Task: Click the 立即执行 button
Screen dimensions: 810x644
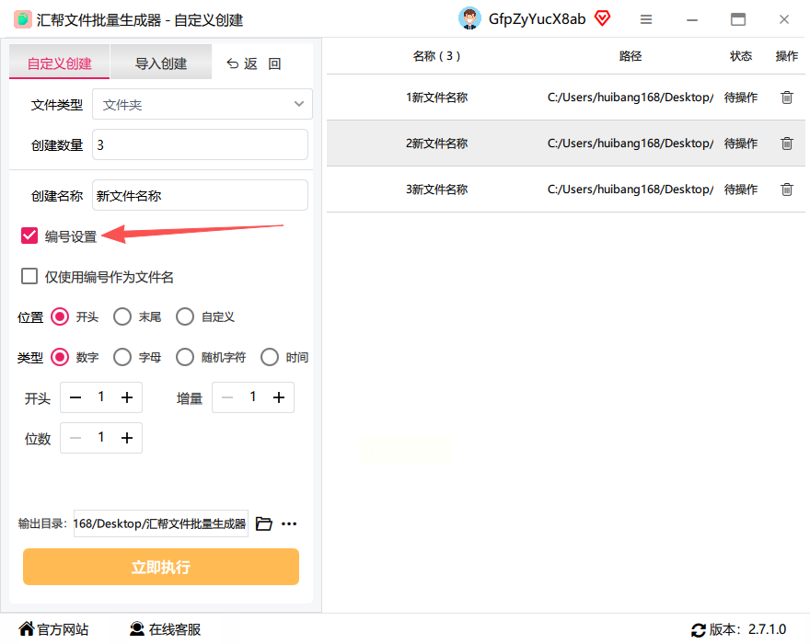Action: tap(161, 567)
